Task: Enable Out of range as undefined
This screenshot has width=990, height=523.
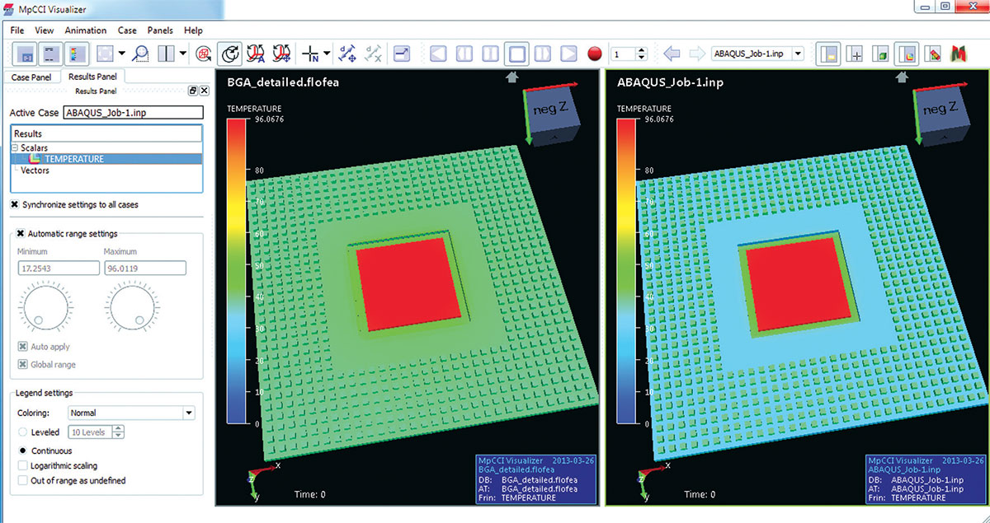Action: click(x=22, y=480)
